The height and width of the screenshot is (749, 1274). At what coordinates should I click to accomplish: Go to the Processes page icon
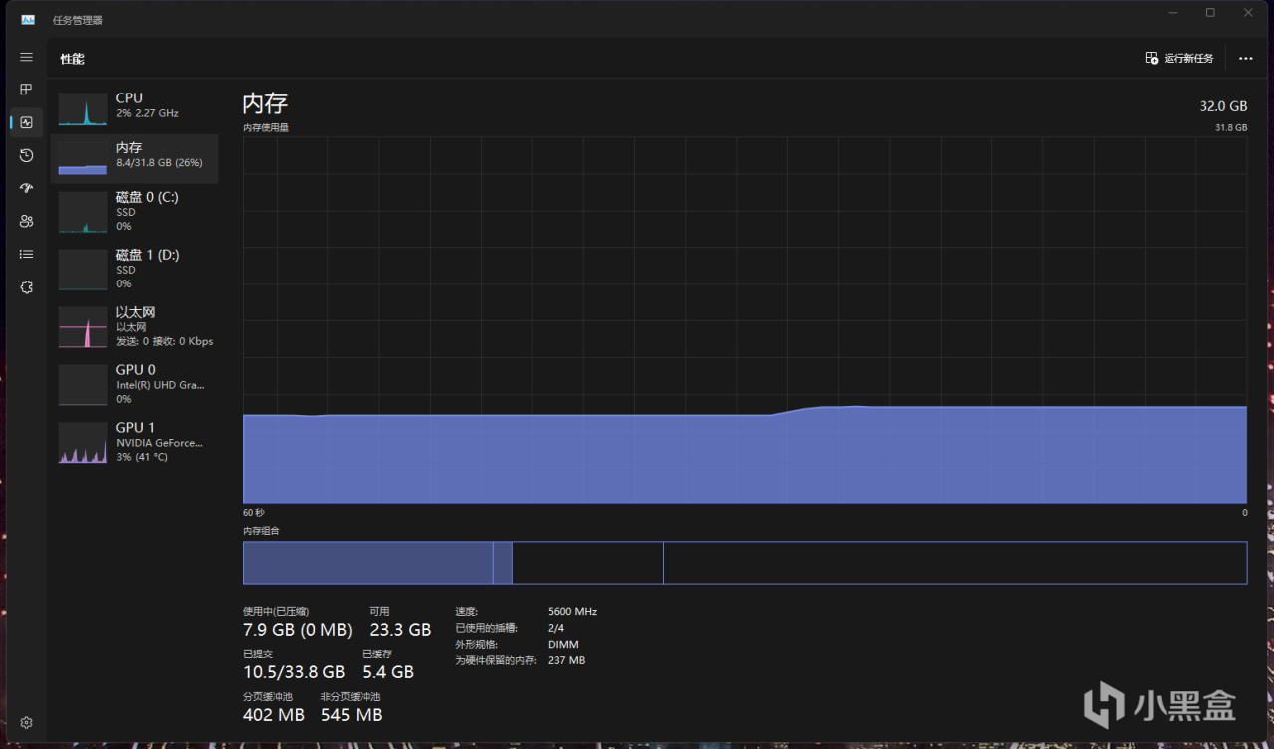point(27,90)
